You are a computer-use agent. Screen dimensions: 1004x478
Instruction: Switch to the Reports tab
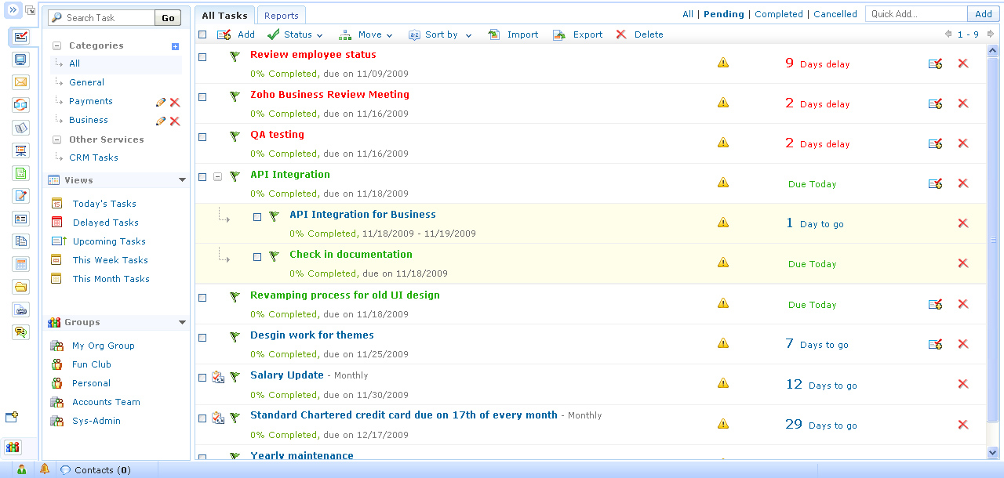(281, 16)
